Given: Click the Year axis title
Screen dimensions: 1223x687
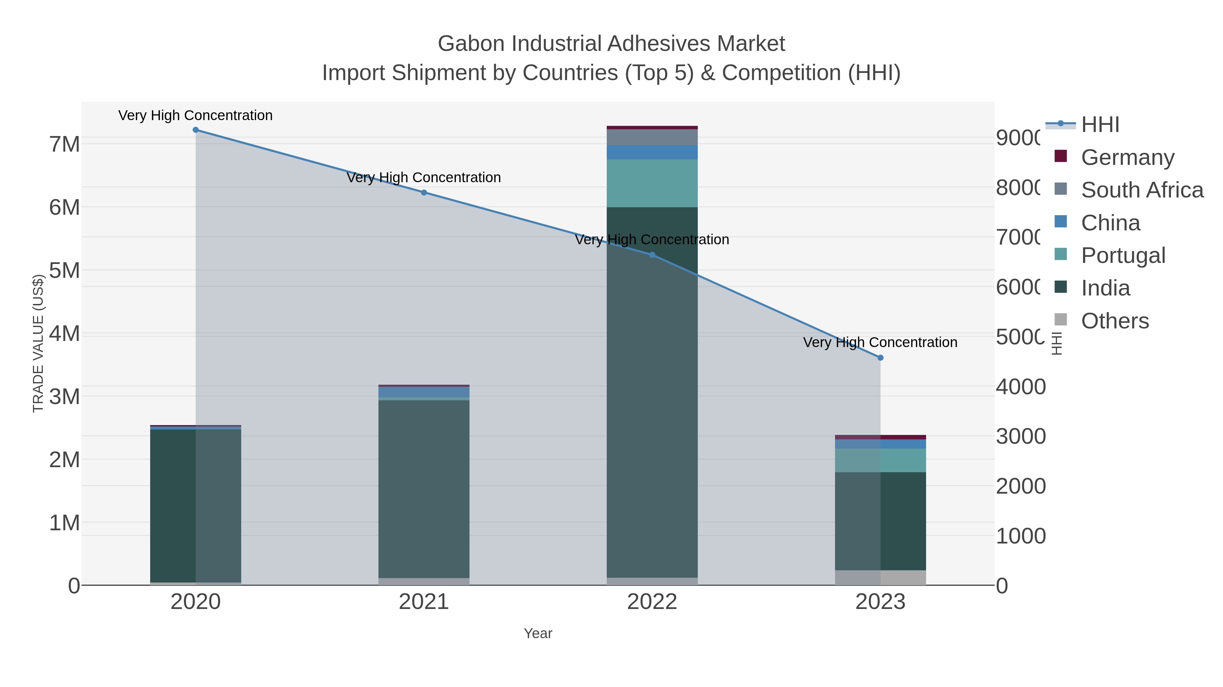Looking at the screenshot, I should (538, 633).
